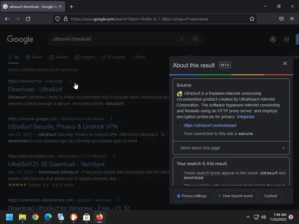Open the Save to Pocket button
299x224 pixels.
[281, 19]
